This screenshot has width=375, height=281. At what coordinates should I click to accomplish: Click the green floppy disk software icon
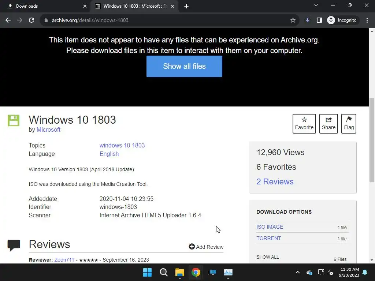pyautogui.click(x=14, y=120)
